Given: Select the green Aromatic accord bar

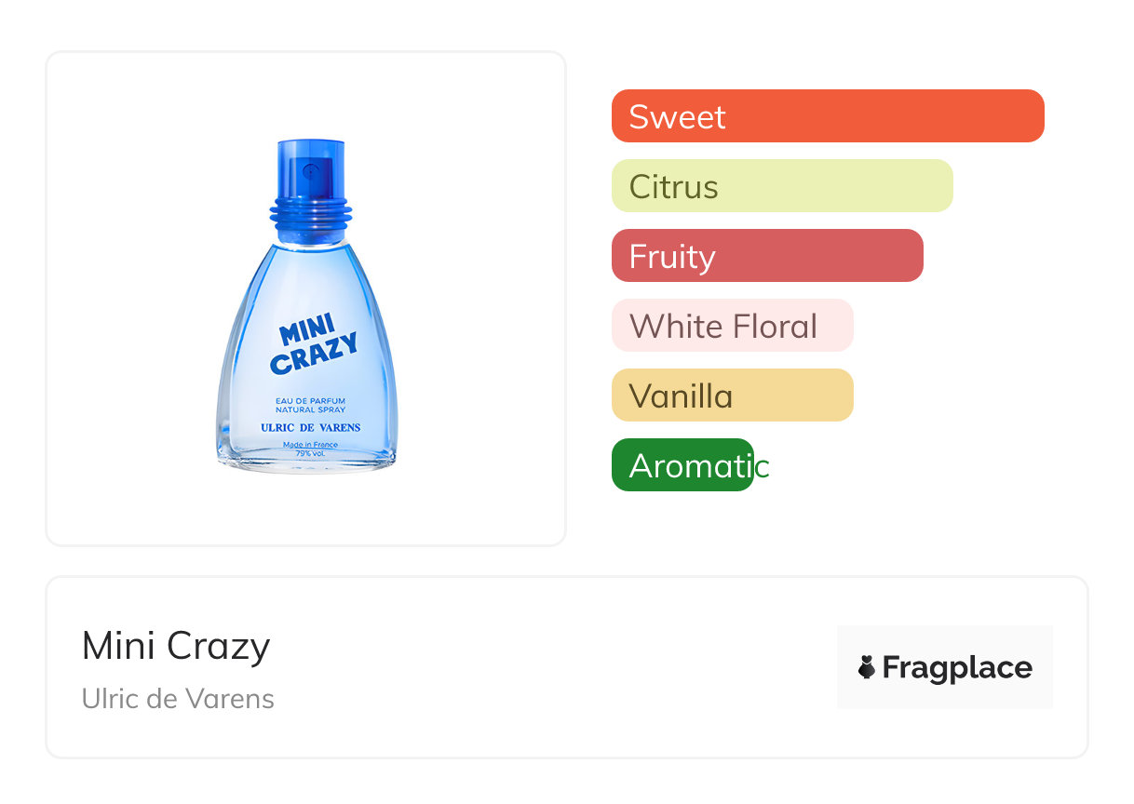Looking at the screenshot, I should tap(682, 465).
